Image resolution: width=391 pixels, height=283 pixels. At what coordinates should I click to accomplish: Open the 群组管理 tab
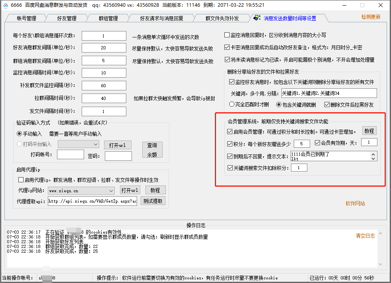108,18
